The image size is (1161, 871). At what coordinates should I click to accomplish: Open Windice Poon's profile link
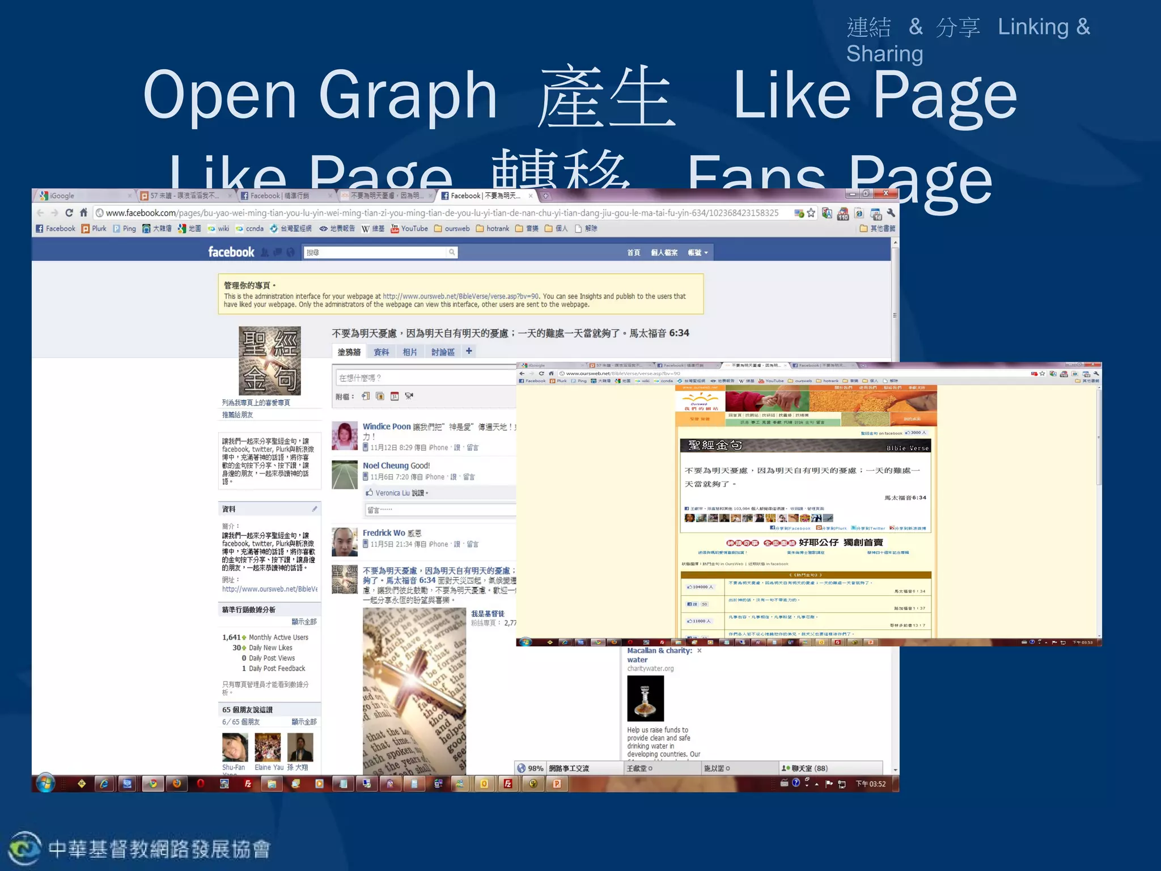pos(387,426)
